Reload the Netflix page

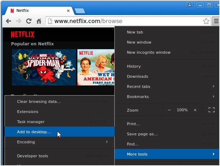29,21
